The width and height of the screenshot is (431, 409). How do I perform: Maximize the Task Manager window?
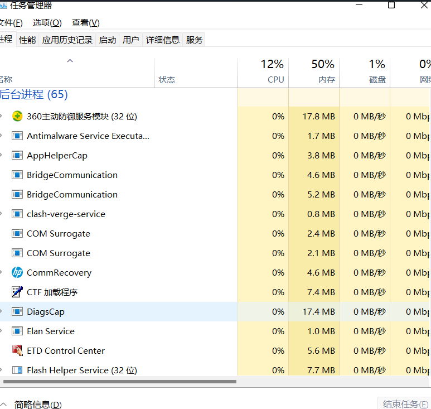391,5
